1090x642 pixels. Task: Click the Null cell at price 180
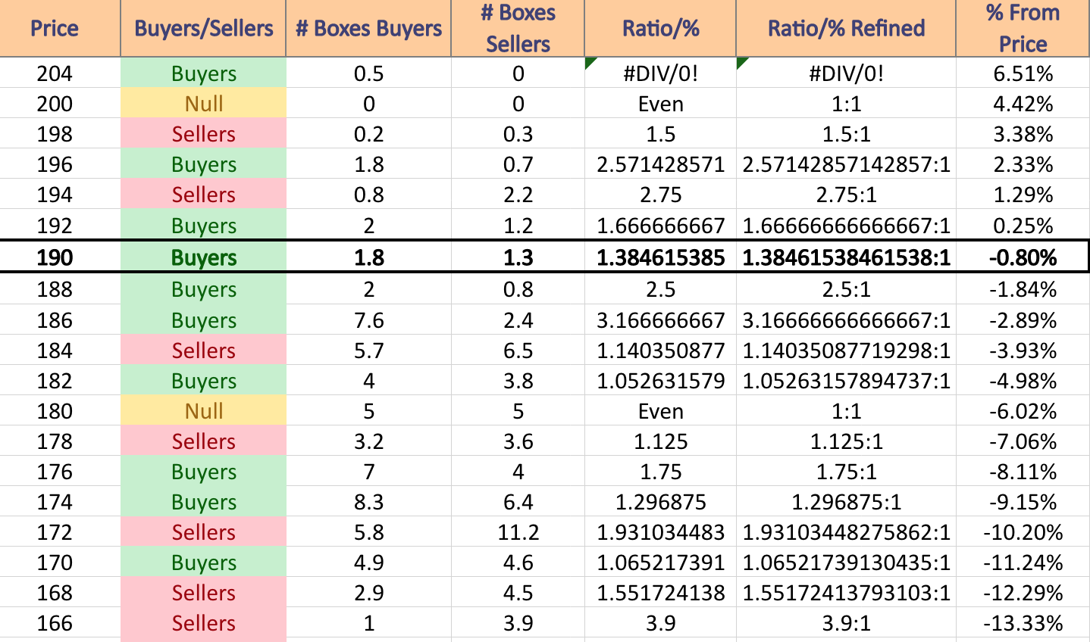pos(203,410)
